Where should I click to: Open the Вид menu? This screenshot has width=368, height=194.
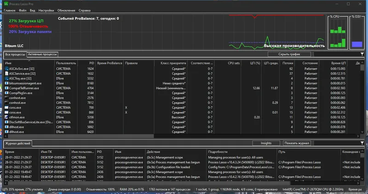tap(32, 11)
